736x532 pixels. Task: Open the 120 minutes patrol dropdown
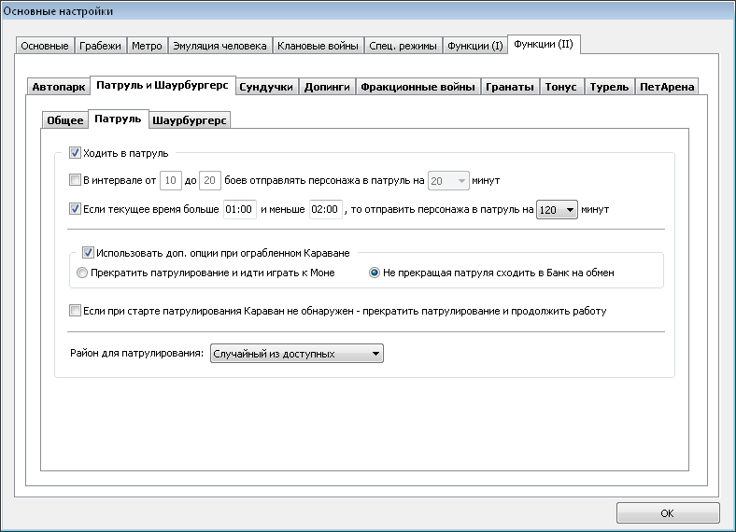[x=557, y=210]
